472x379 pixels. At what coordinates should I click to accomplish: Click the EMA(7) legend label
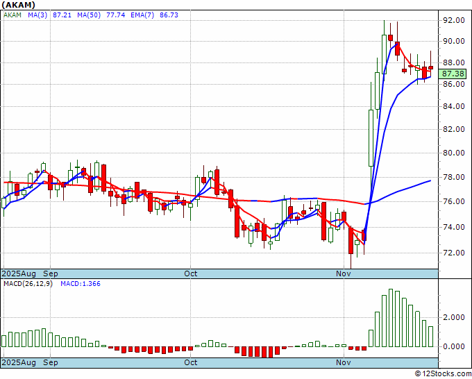[142, 15]
